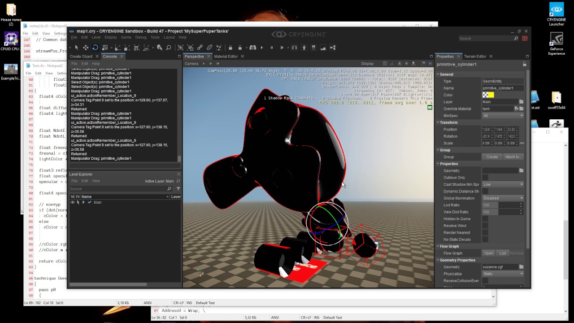The image size is (574, 323).
Task: Toggle the No Static Decals checkbox
Action: (x=485, y=240)
